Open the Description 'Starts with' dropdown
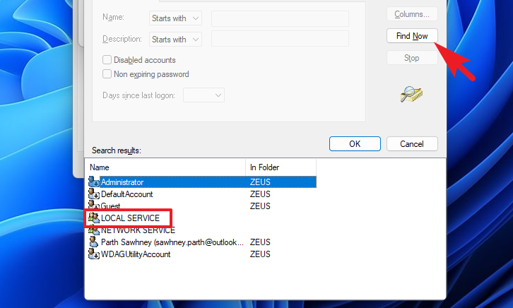Image resolution: width=513 pixels, height=308 pixels. tap(175, 40)
